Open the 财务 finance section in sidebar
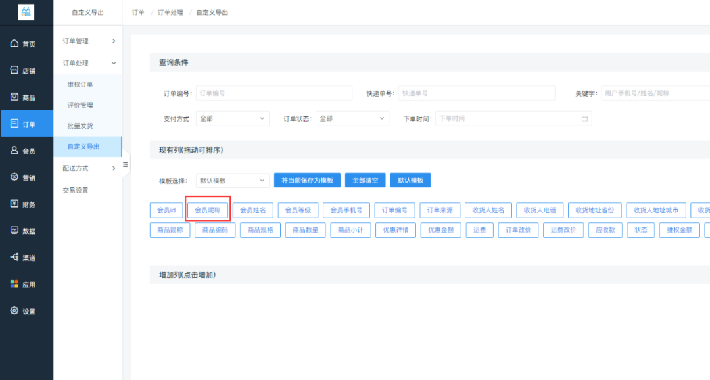The image size is (710, 380). tap(26, 204)
